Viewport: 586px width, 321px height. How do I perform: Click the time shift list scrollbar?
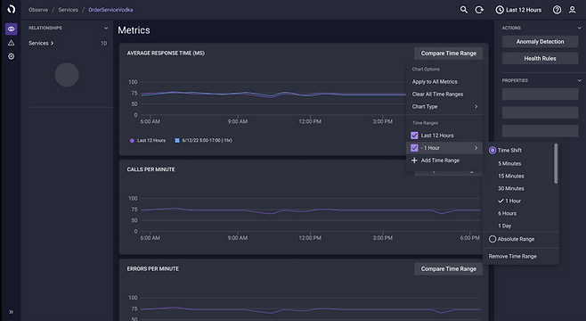556,163
